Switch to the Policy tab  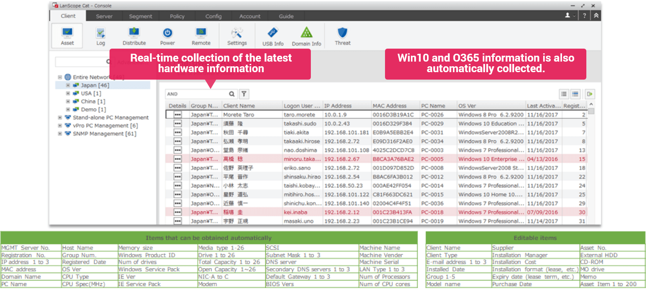tap(177, 16)
